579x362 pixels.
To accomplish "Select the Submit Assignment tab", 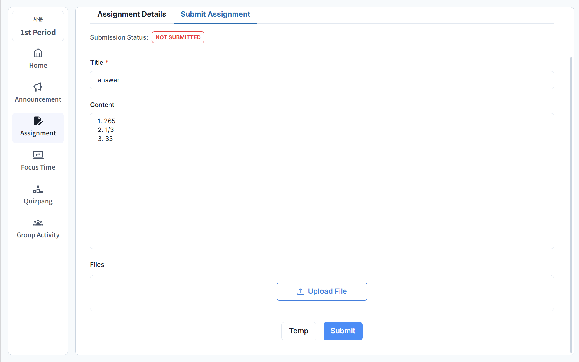I will click(x=215, y=14).
